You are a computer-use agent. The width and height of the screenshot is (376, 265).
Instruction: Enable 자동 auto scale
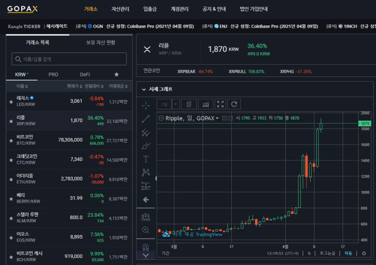pos(348,253)
